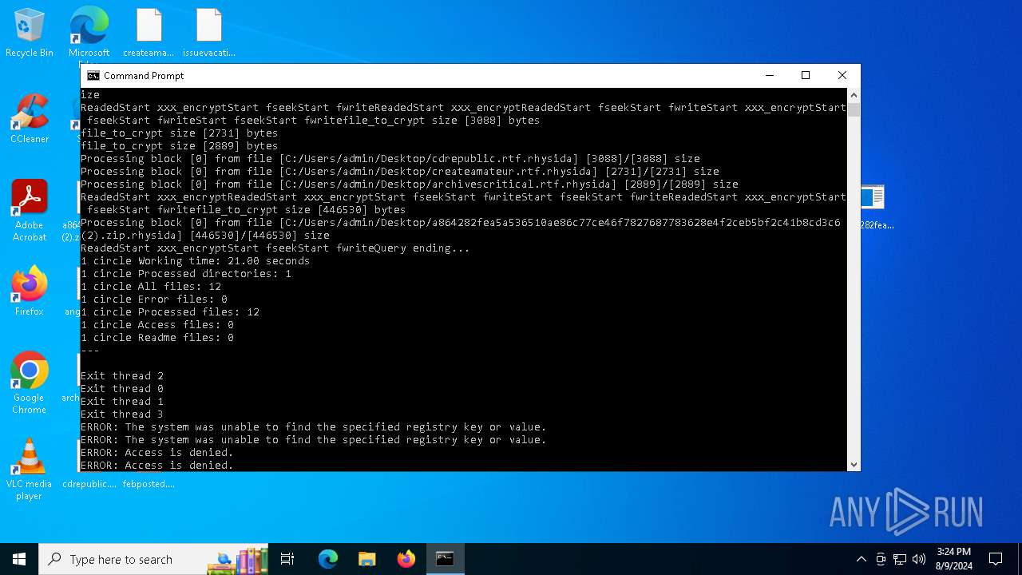Click the 'Exit thread 3' line

122,414
